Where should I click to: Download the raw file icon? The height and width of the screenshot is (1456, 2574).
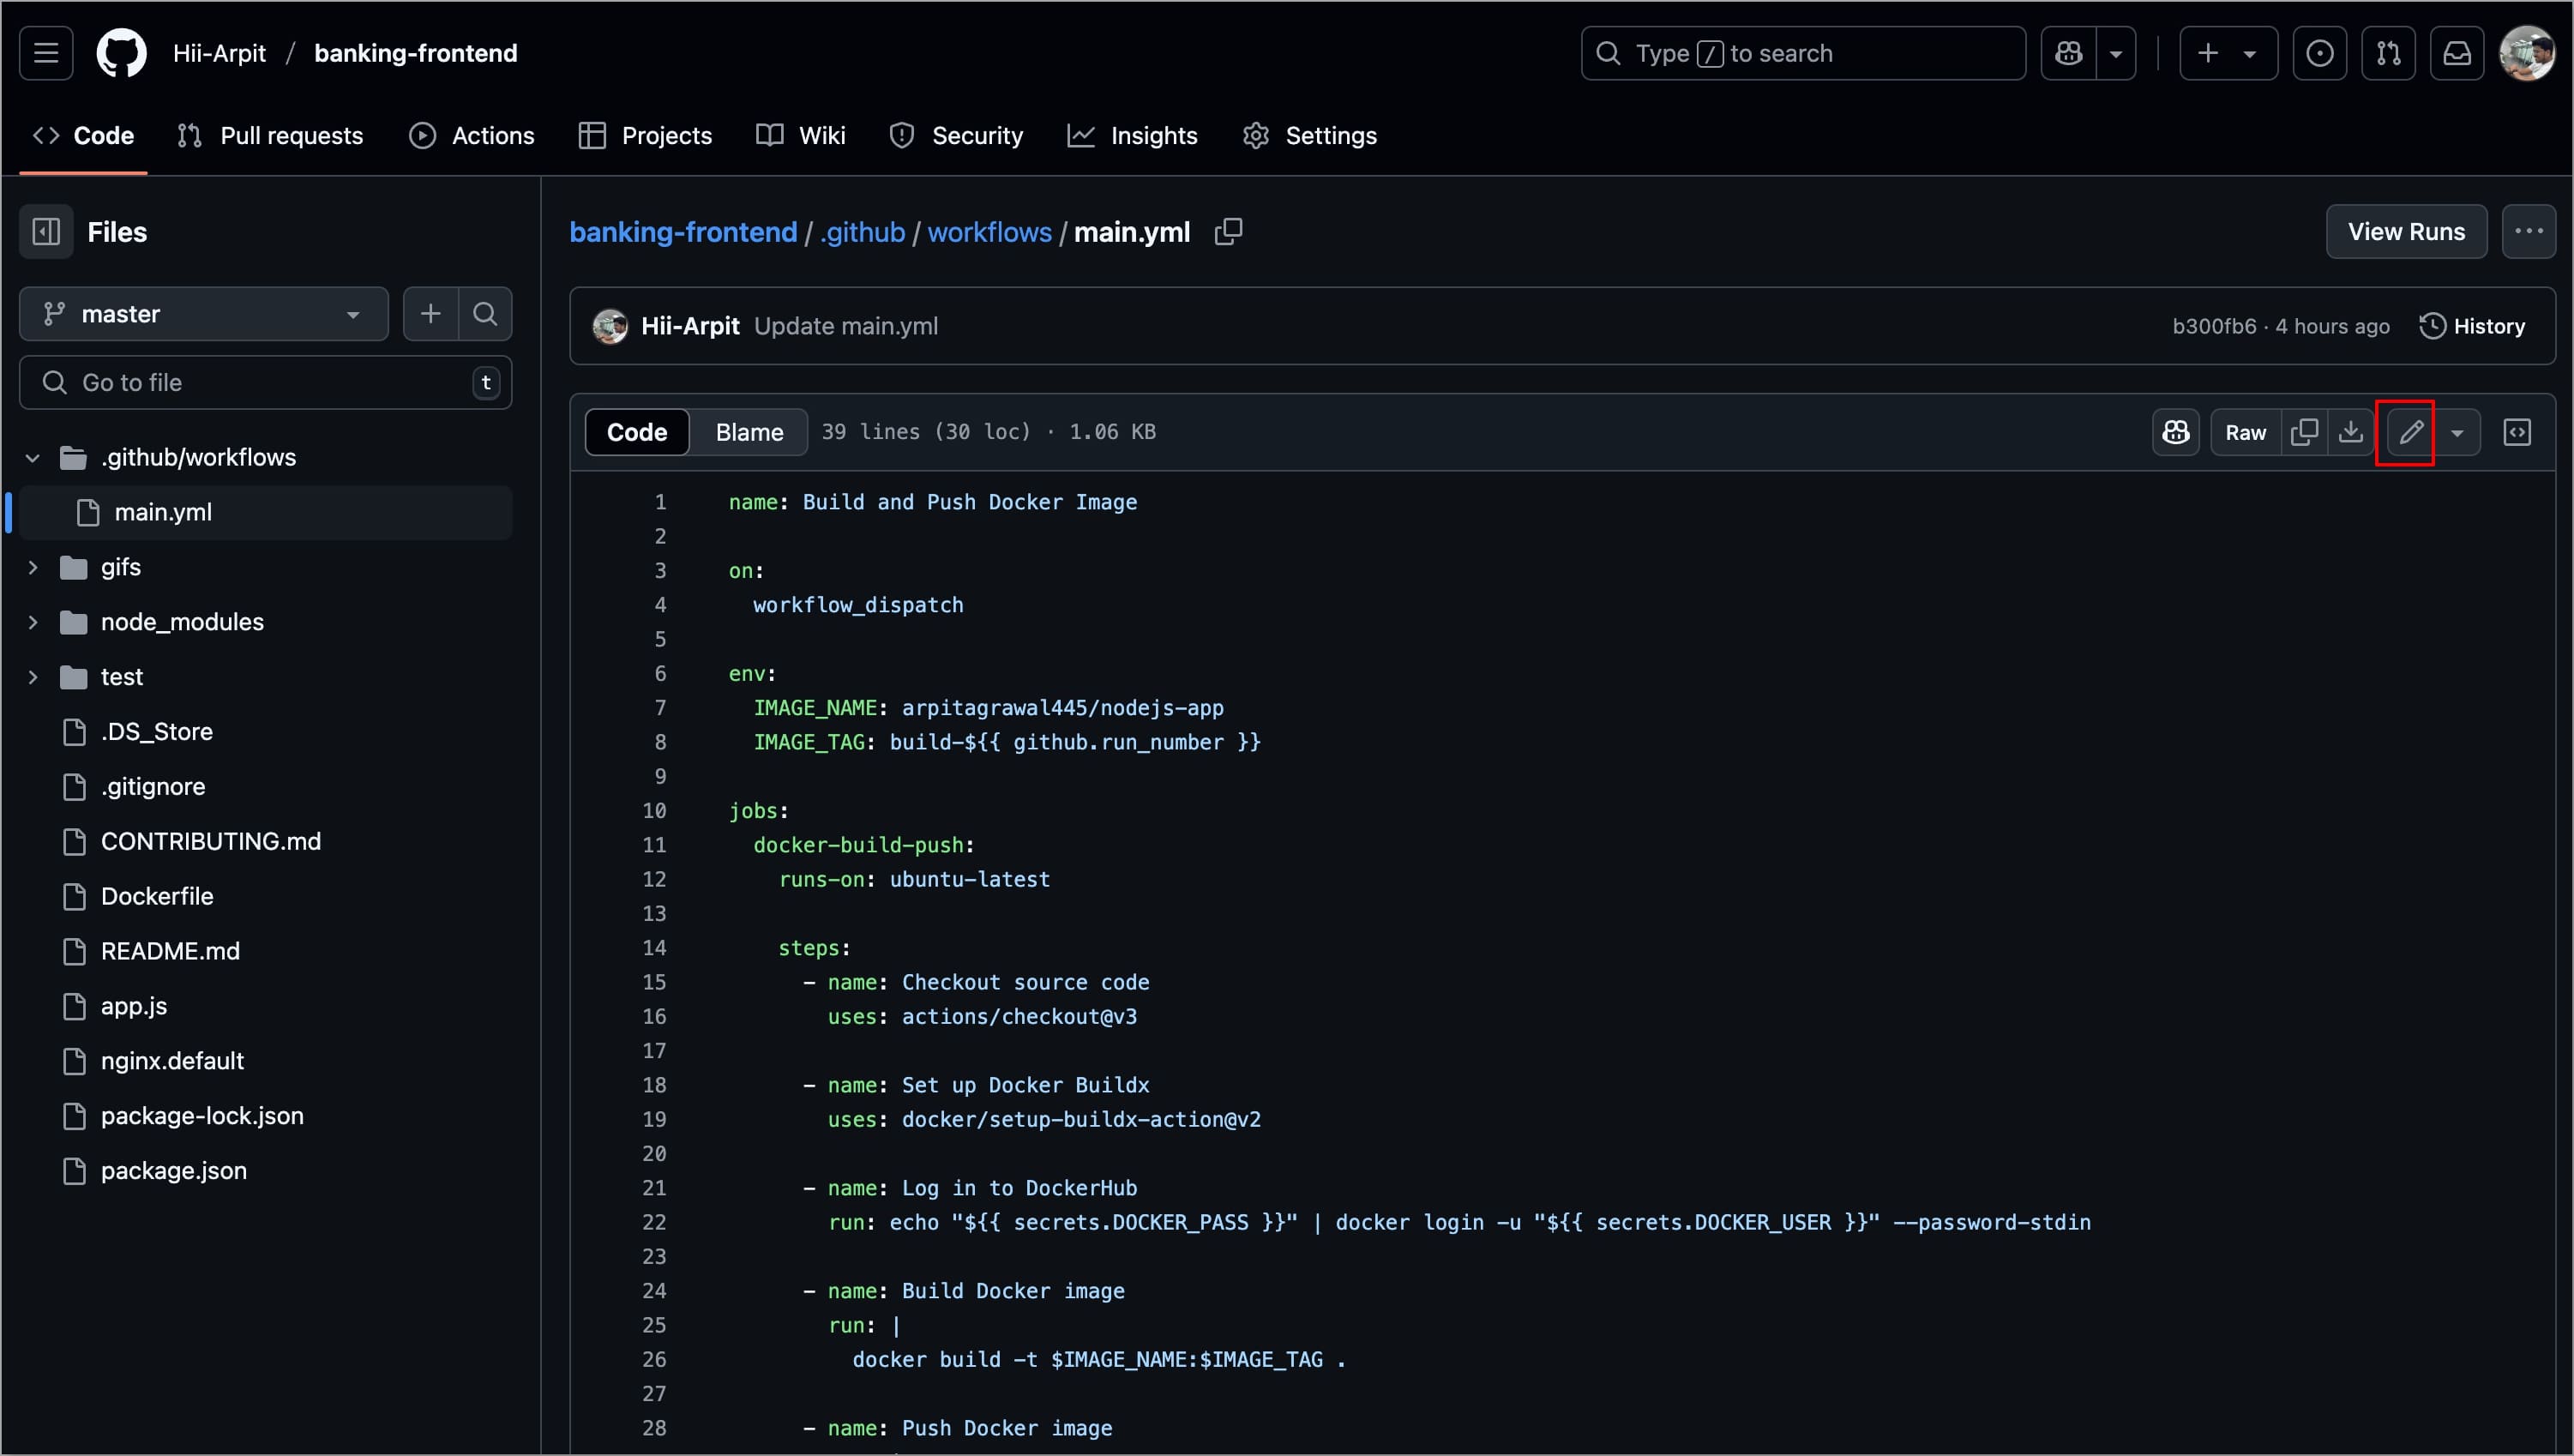click(x=2351, y=432)
